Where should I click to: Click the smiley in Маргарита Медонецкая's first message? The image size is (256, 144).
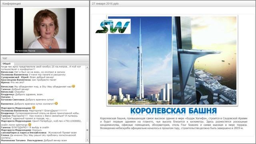[x=34, y=108]
